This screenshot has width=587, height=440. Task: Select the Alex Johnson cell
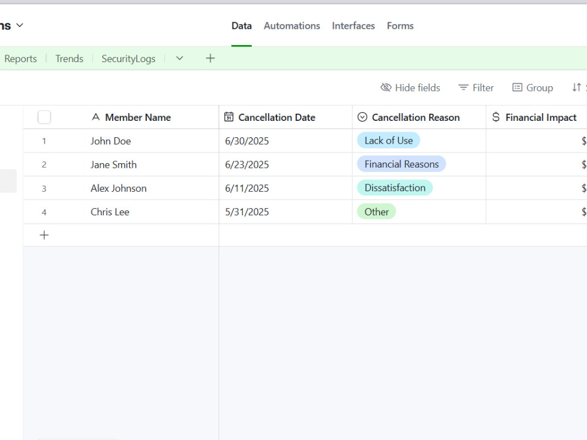coord(151,188)
